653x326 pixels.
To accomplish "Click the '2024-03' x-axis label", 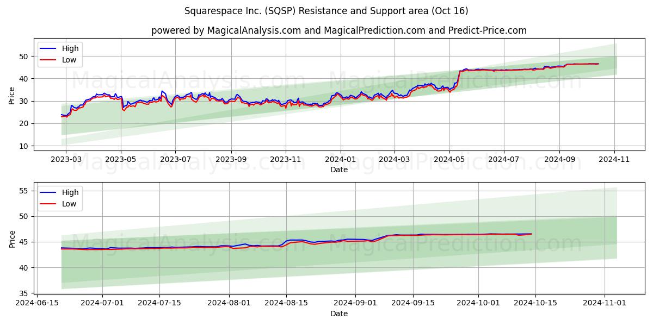I will click(395, 160).
